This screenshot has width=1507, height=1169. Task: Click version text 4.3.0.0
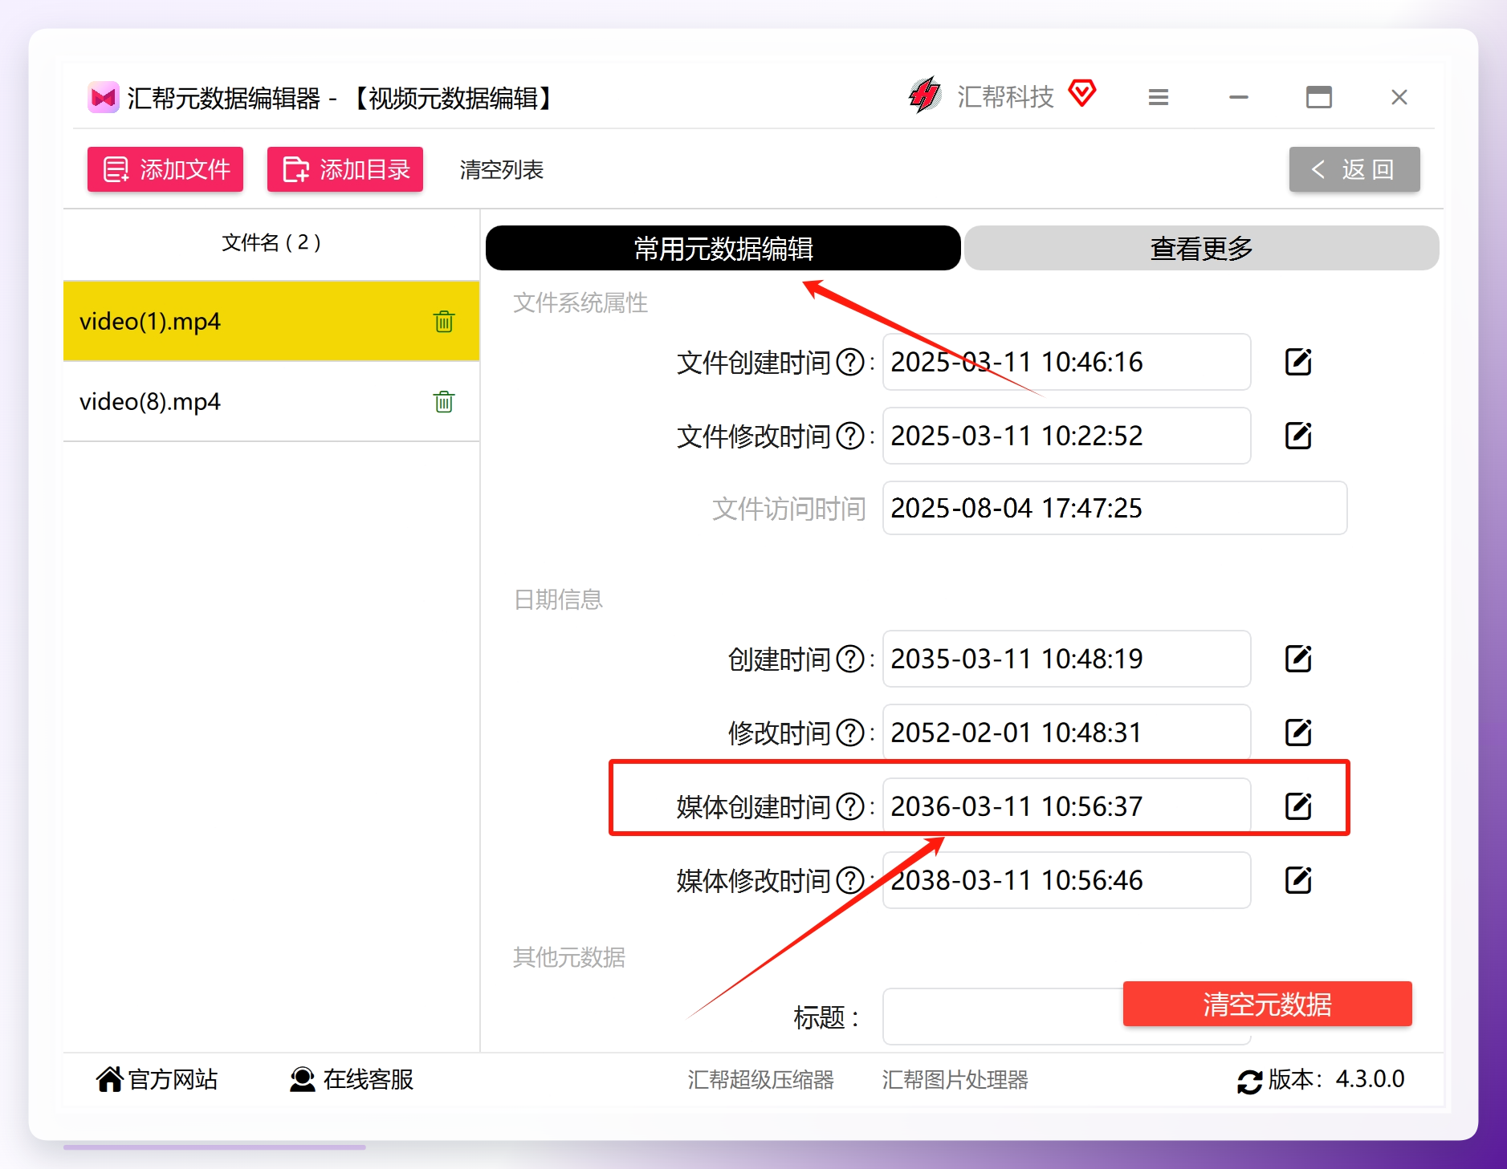point(1370,1079)
